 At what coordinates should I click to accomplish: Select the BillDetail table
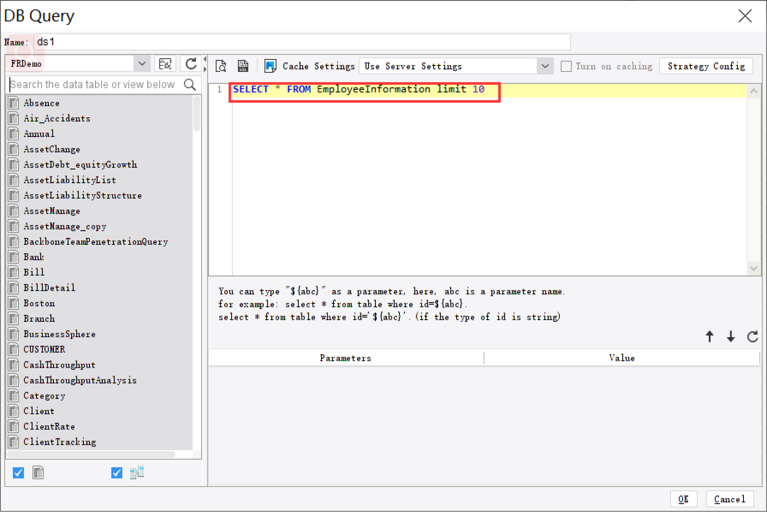(x=49, y=288)
